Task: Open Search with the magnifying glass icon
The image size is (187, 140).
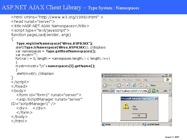Action: [148, 85]
